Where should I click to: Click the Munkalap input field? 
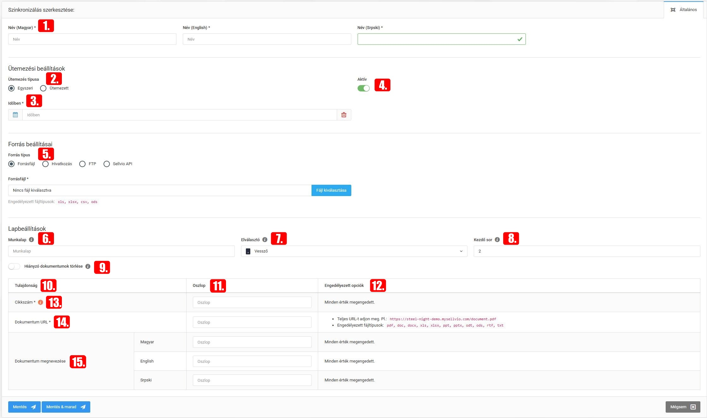click(x=121, y=251)
